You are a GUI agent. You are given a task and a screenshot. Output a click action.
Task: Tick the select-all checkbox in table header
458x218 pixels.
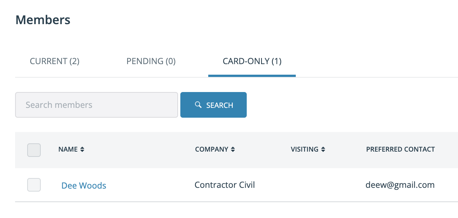click(x=34, y=150)
